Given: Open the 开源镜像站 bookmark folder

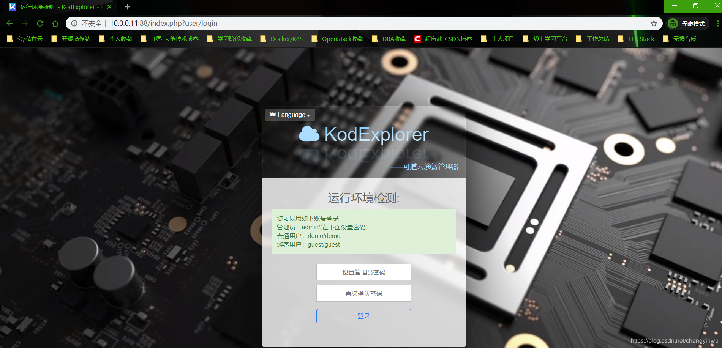Looking at the screenshot, I should (71, 39).
